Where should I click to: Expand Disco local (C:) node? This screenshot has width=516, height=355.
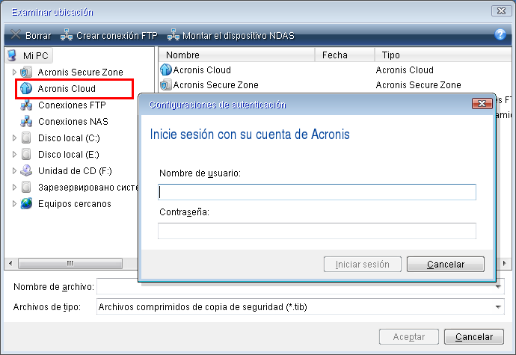click(14, 138)
